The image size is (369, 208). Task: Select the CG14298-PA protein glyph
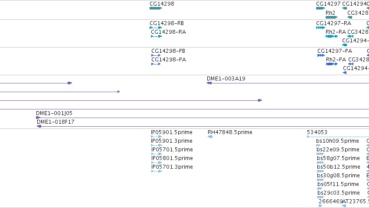point(156,64)
